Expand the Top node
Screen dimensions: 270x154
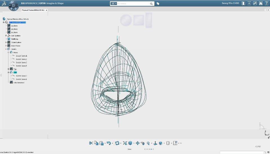pyautogui.click(x=8, y=69)
